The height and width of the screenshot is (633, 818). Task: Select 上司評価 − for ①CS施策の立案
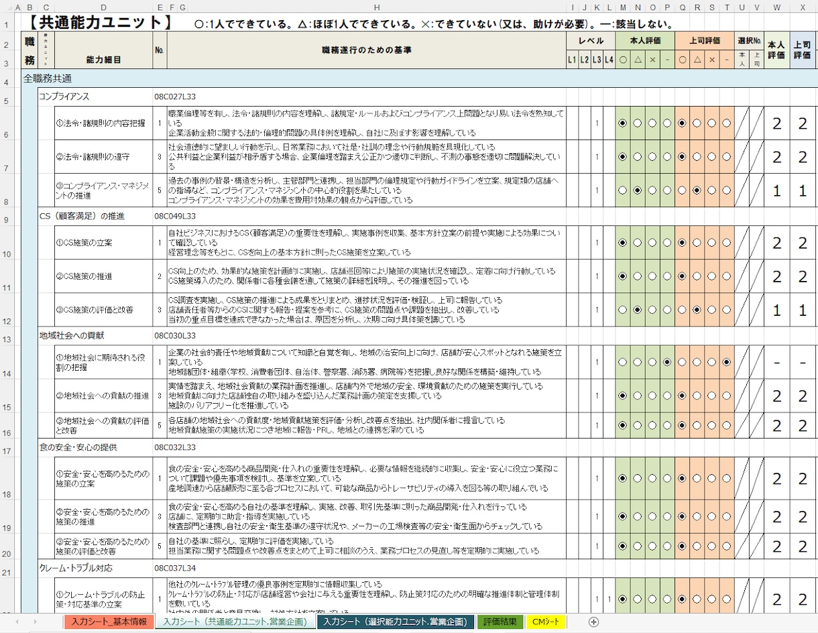(x=727, y=243)
